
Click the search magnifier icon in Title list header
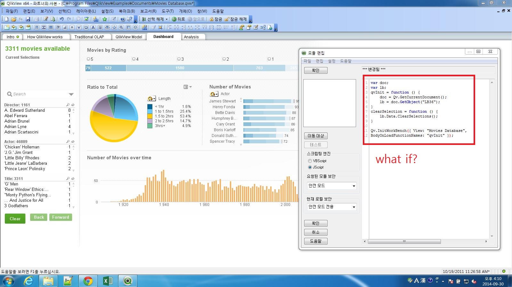[x=68, y=178]
